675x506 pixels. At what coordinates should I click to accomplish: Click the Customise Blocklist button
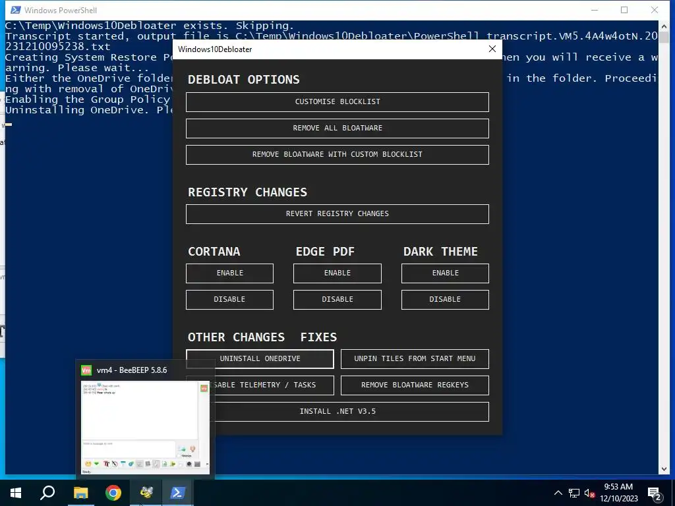pyautogui.click(x=337, y=102)
